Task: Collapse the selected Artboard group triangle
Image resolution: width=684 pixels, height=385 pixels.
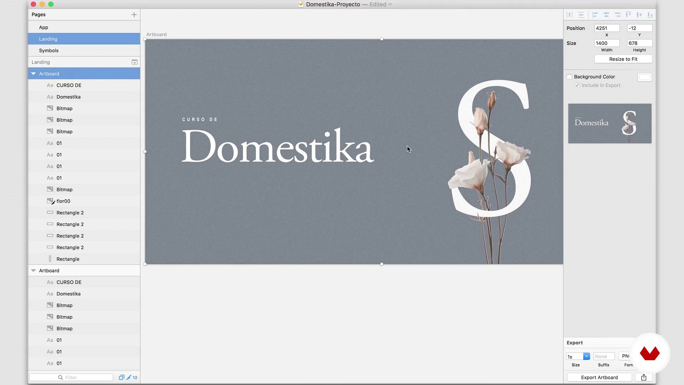Action: (33, 73)
